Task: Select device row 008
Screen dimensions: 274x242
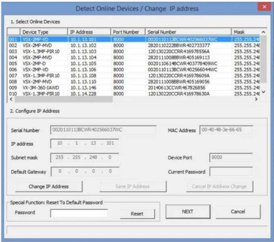Action: (134, 82)
